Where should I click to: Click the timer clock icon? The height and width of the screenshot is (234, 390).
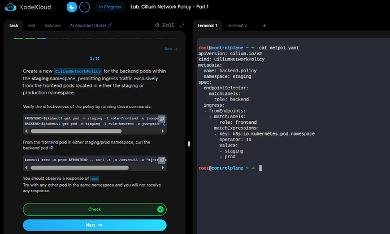(157, 25)
